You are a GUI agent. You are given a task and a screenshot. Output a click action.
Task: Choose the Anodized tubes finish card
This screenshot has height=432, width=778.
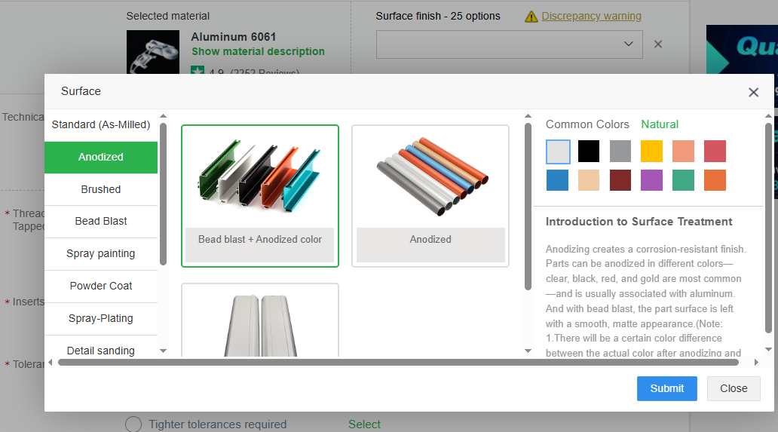[430, 195]
